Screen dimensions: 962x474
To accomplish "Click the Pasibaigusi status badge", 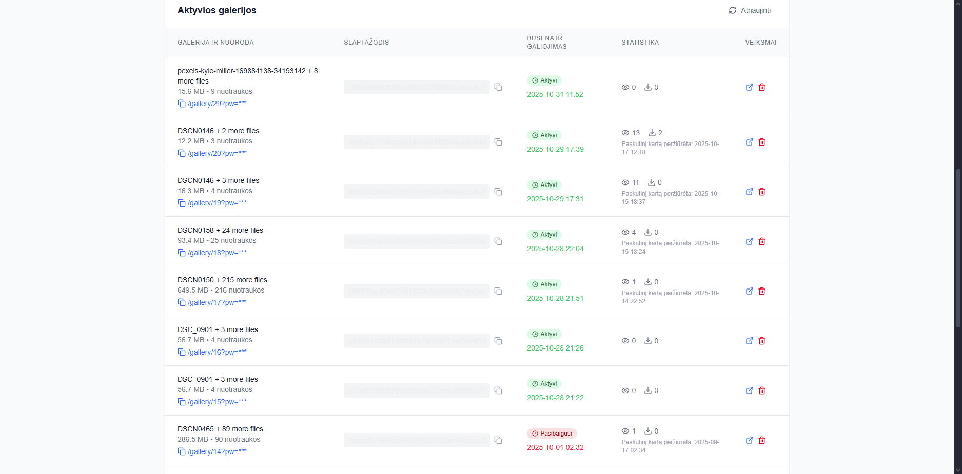I will point(552,433).
